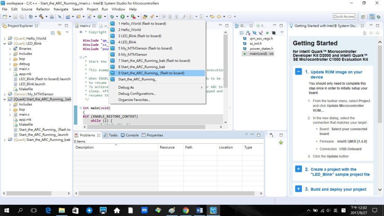
Task: Click Debug Configurations... menu entry
Action: click(157, 93)
